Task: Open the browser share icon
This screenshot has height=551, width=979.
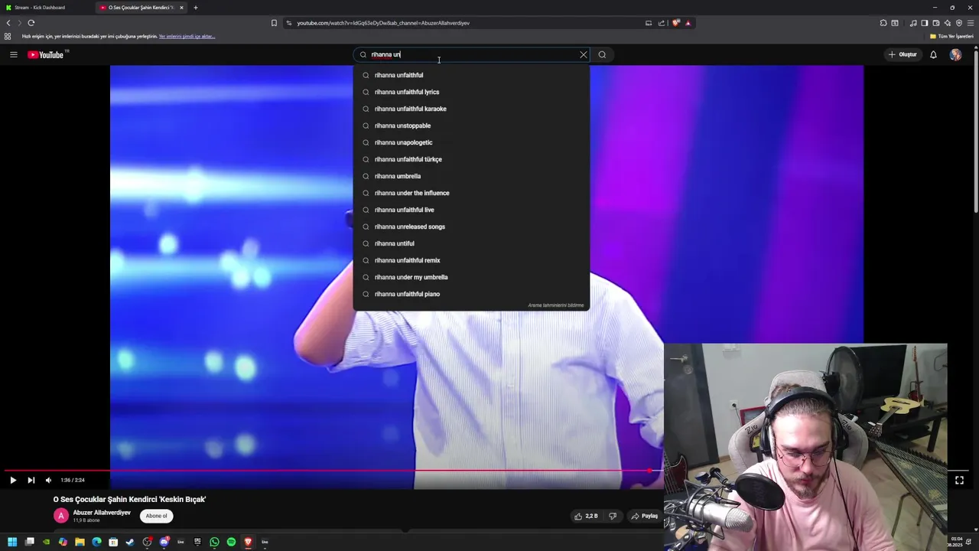Action: 662,23
